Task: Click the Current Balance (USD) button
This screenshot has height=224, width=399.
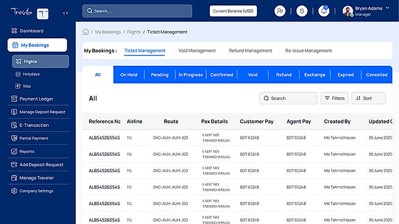Action: [x=233, y=11]
